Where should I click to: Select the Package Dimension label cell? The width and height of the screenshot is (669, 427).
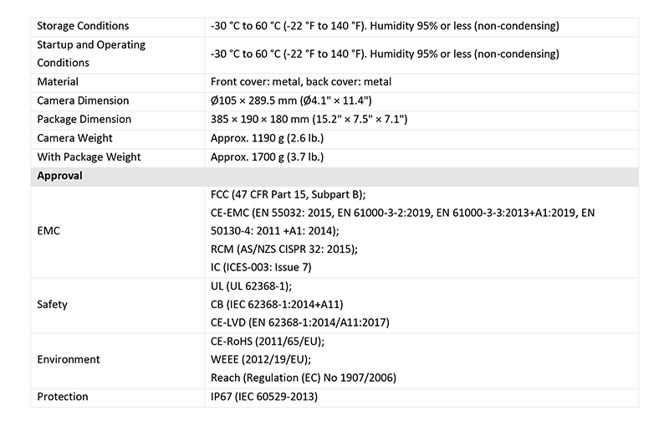[84, 119]
